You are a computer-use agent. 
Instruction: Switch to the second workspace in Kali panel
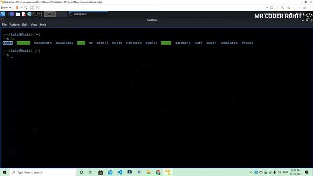[x=62, y=14]
